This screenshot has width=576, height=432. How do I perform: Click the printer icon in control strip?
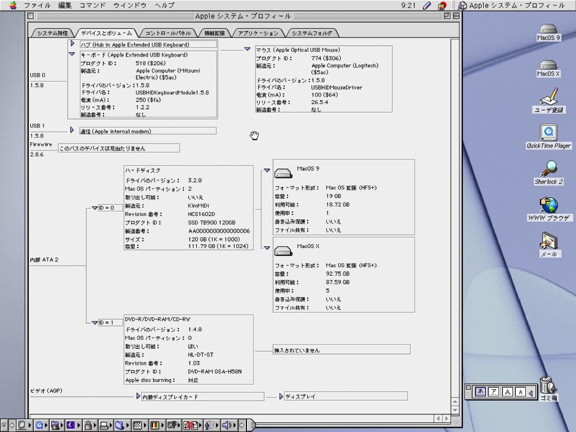click(x=105, y=425)
